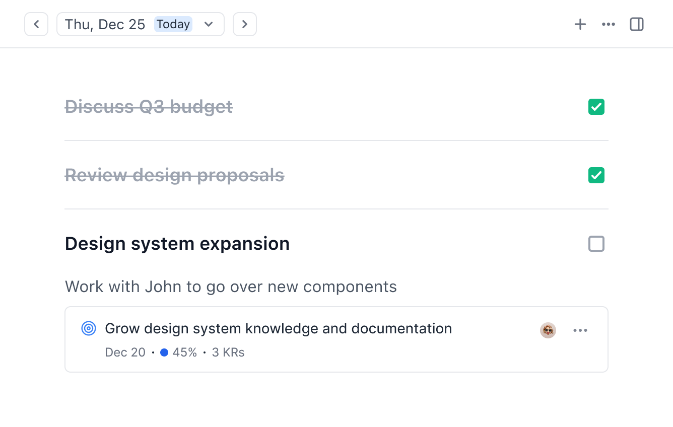Open the goal card's three-dot menu

(x=580, y=330)
